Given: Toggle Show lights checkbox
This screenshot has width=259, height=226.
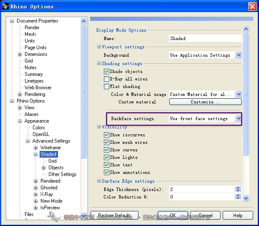Looking at the screenshot, I should (106, 157).
